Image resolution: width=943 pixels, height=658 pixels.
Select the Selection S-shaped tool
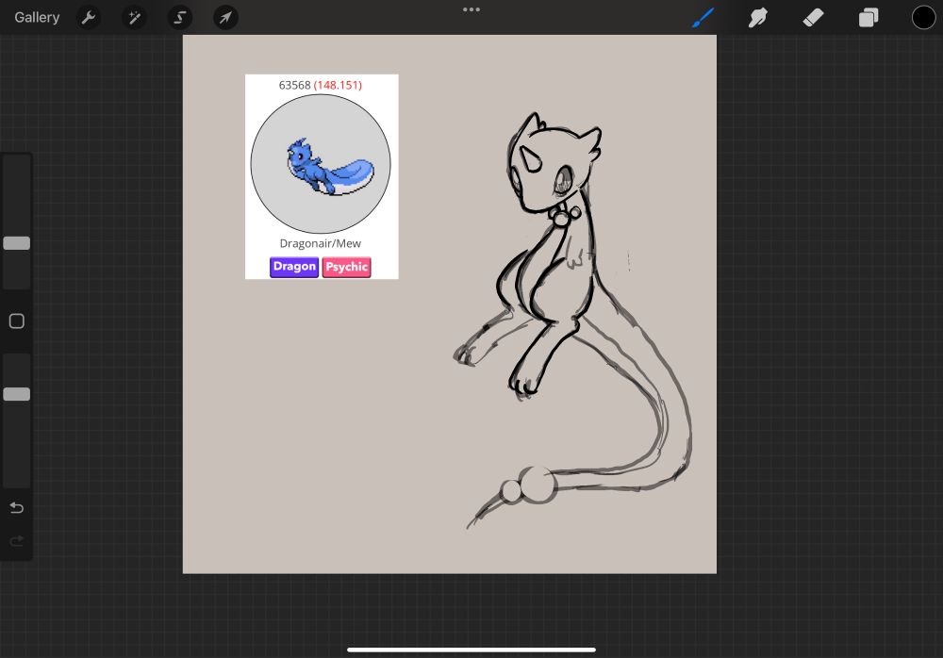[x=180, y=18]
